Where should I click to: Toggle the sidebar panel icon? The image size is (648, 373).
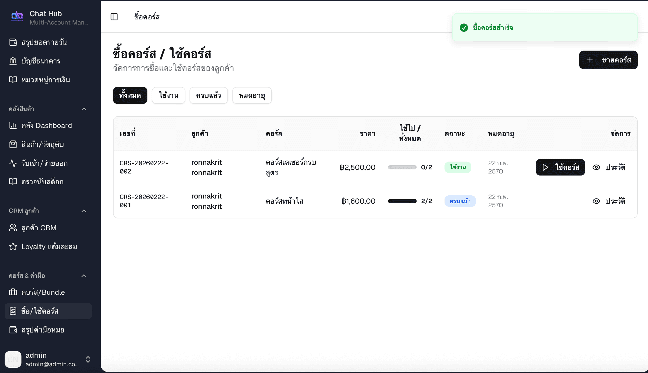click(x=114, y=17)
